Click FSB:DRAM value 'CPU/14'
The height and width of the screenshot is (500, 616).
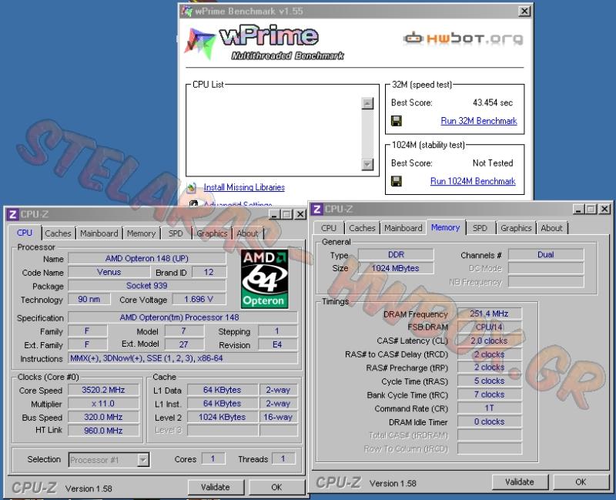[x=490, y=327]
